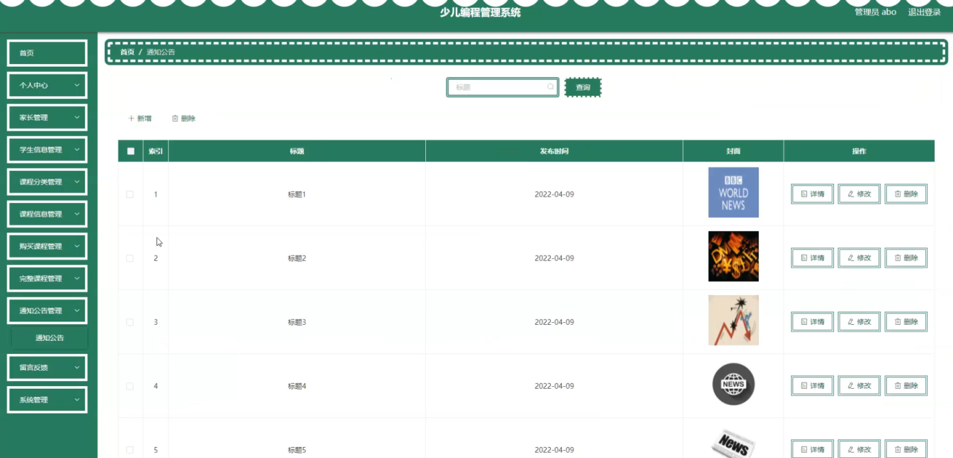Click the 退出登录 link

[x=925, y=12]
